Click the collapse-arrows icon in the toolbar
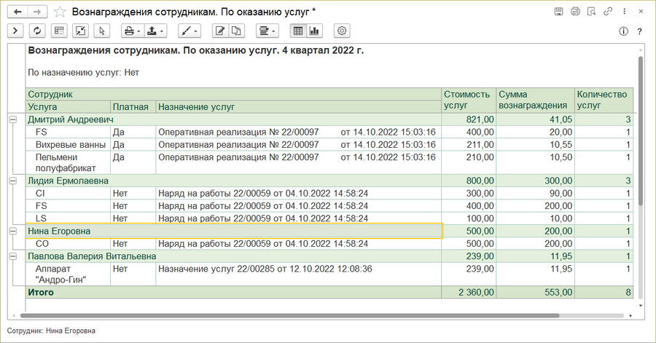The width and height of the screenshot is (656, 343). click(80, 31)
